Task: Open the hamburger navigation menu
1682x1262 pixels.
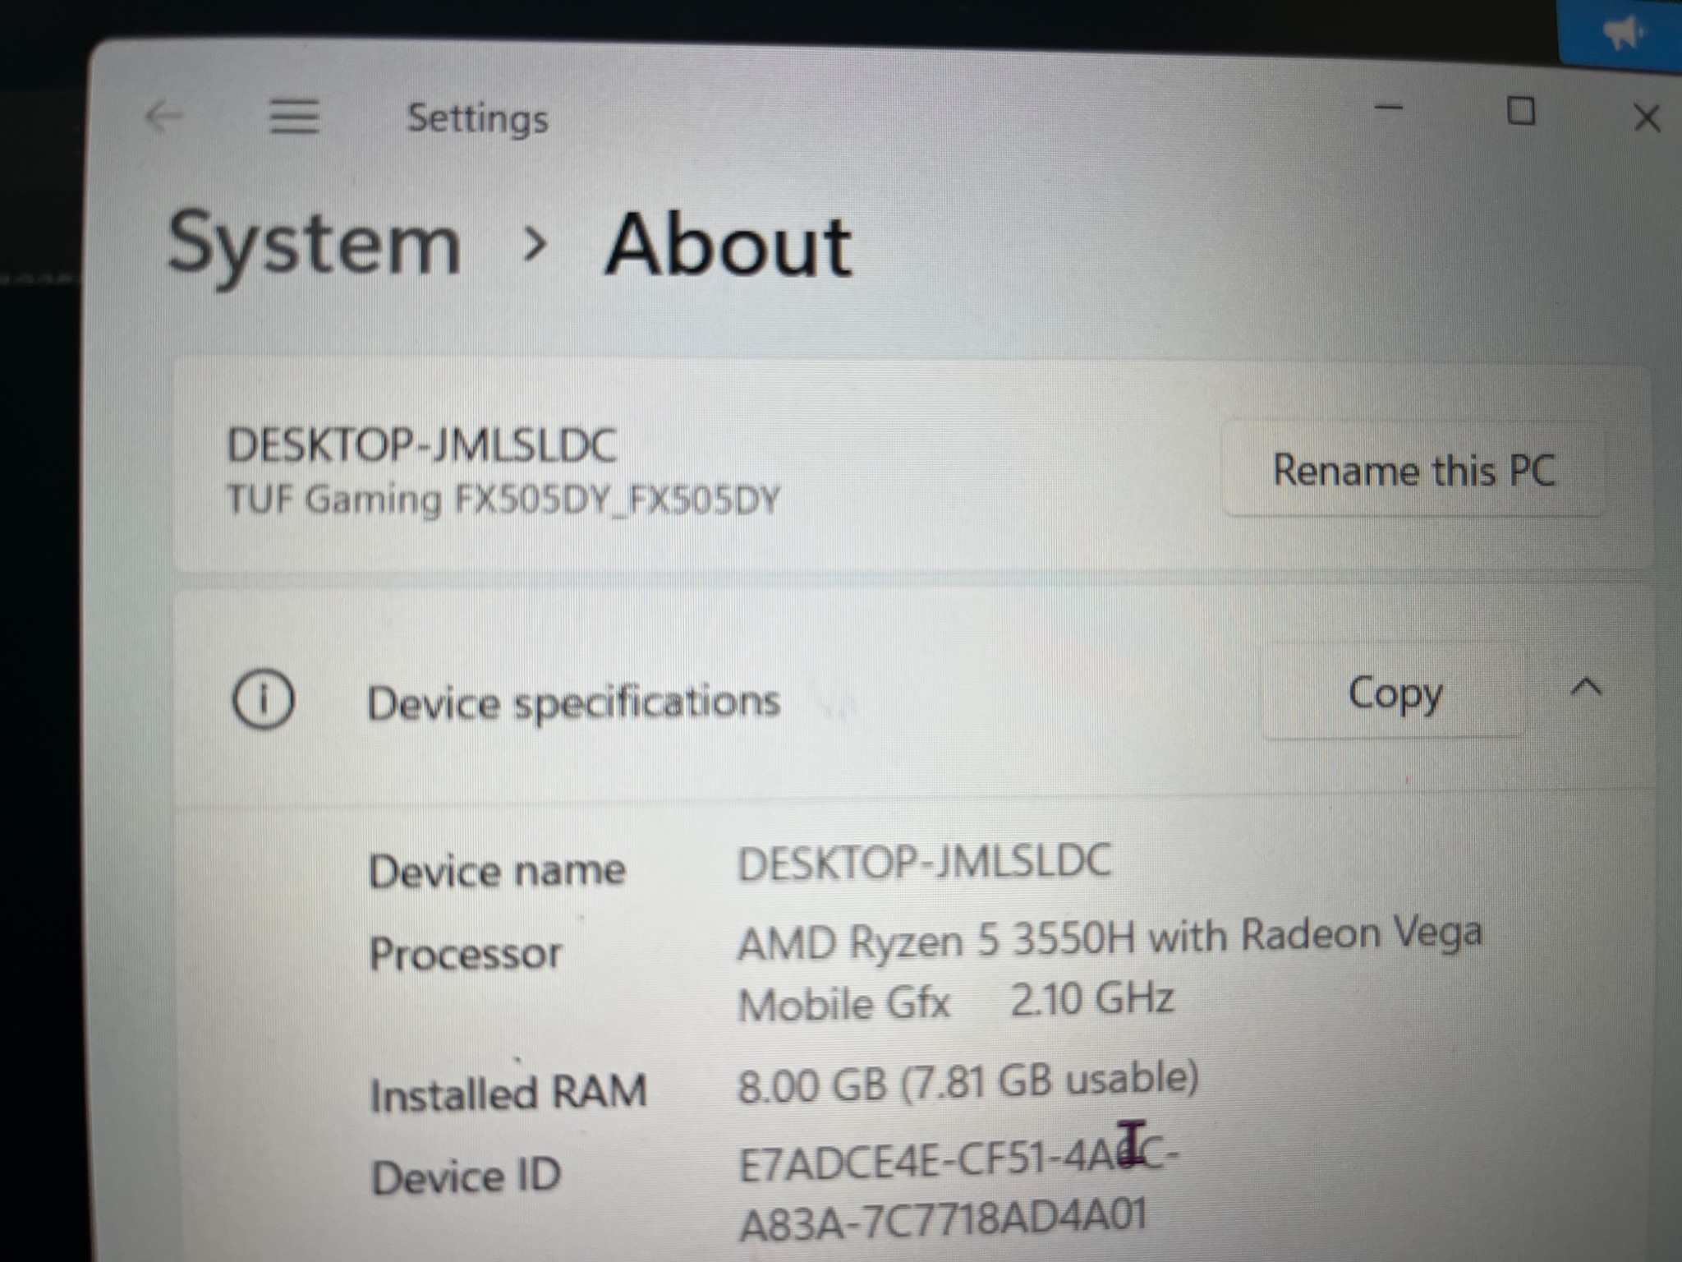Action: click(x=294, y=117)
